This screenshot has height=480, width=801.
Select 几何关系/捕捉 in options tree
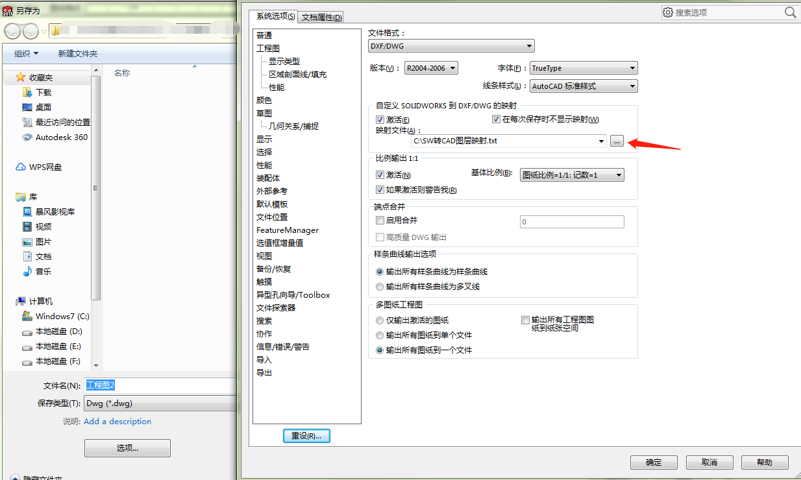[x=294, y=126]
